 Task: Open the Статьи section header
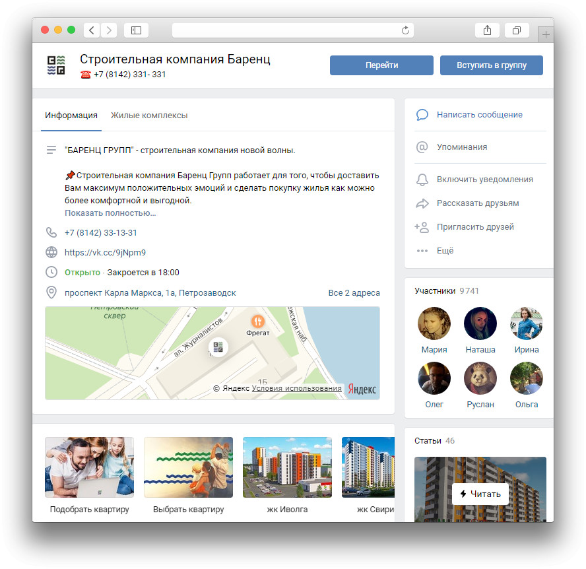[x=434, y=441]
